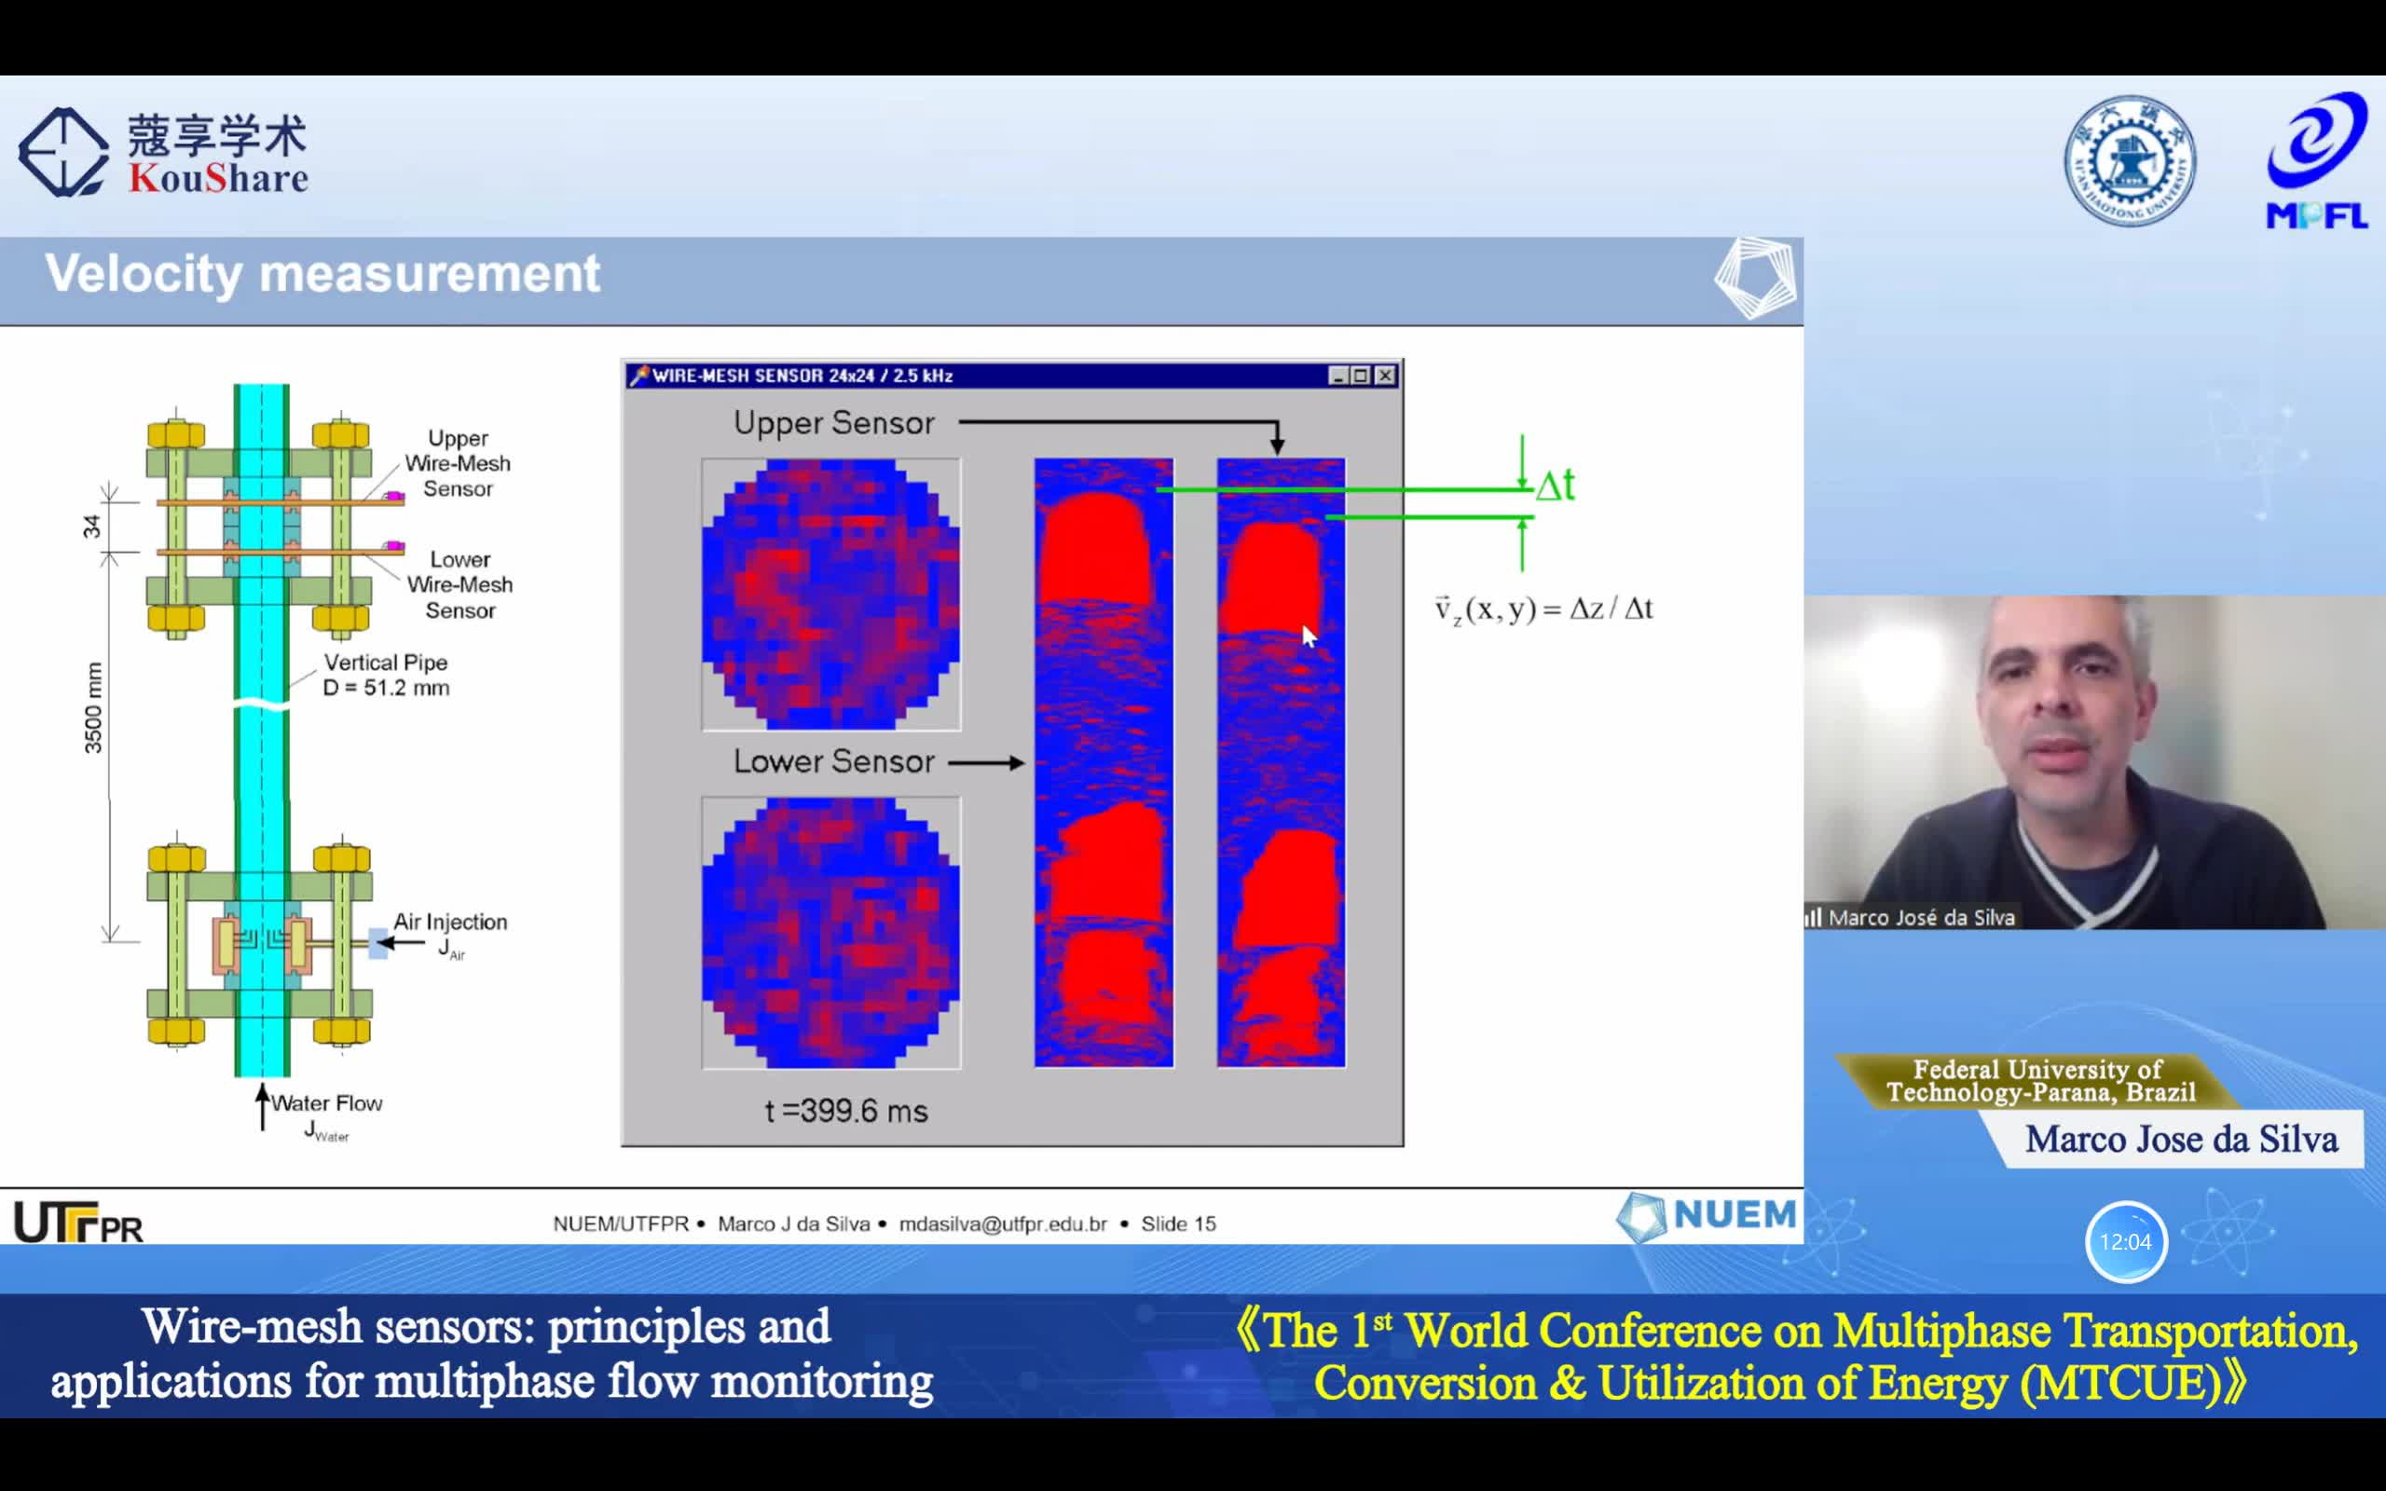Click the 12:04 timer circle
Screen dimensions: 2386x1491
[2125, 1241]
